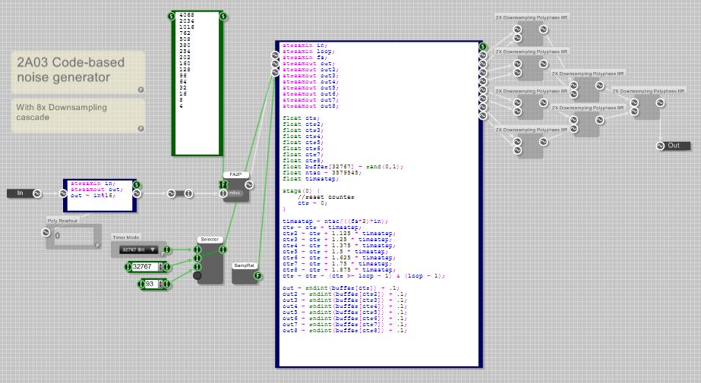Open P icon on the 8x Downsampling cascade comment

click(x=141, y=129)
